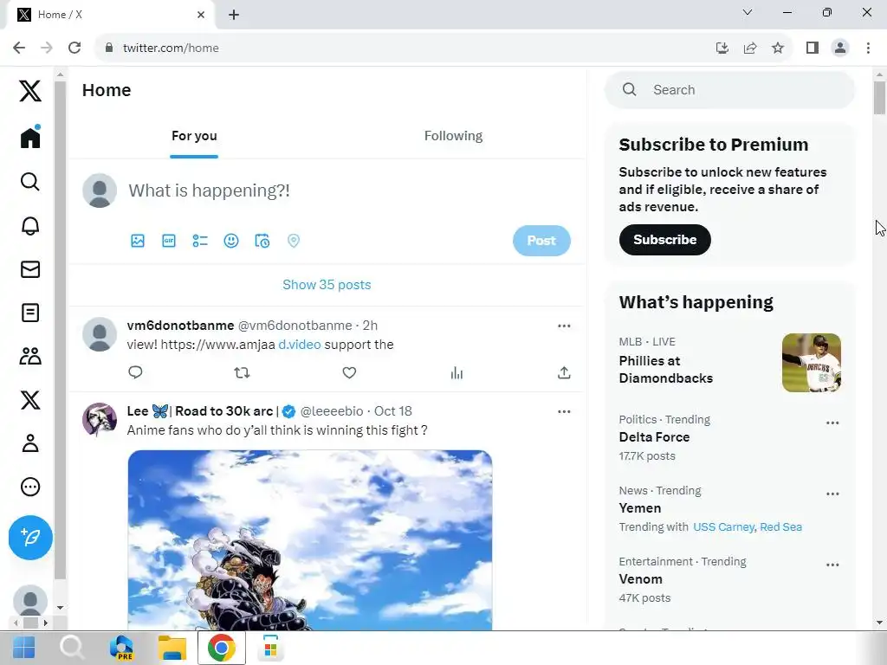Open Chrome tab search chevron
Image resolution: width=887 pixels, height=665 pixels.
click(748, 12)
